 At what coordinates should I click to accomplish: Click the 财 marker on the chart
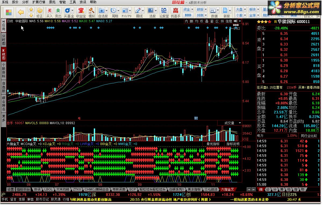pyautogui.click(x=196, y=118)
